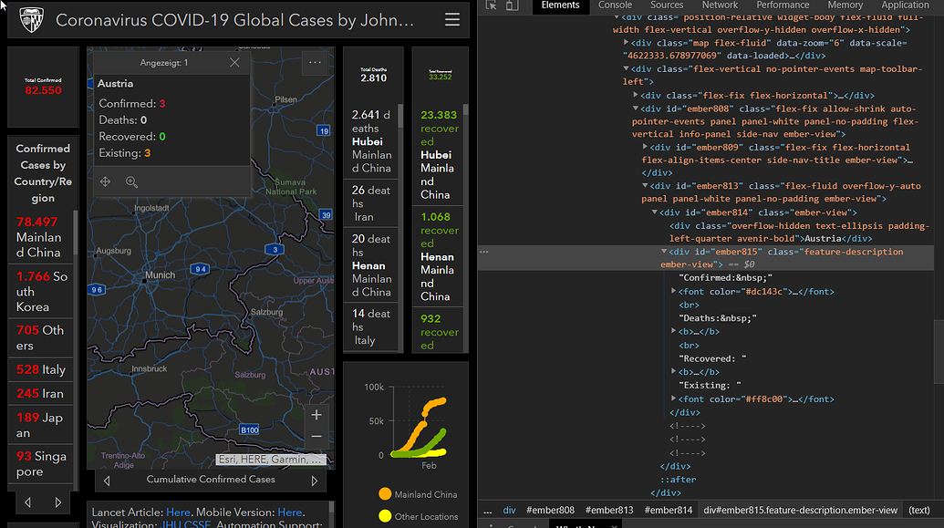The image size is (944, 528).
Task: Toggle the DevTools device toolbar icon
Action: [x=512, y=5]
